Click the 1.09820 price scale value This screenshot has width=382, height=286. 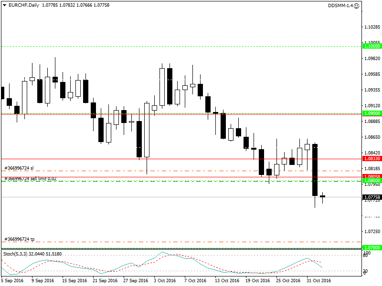(x=372, y=58)
